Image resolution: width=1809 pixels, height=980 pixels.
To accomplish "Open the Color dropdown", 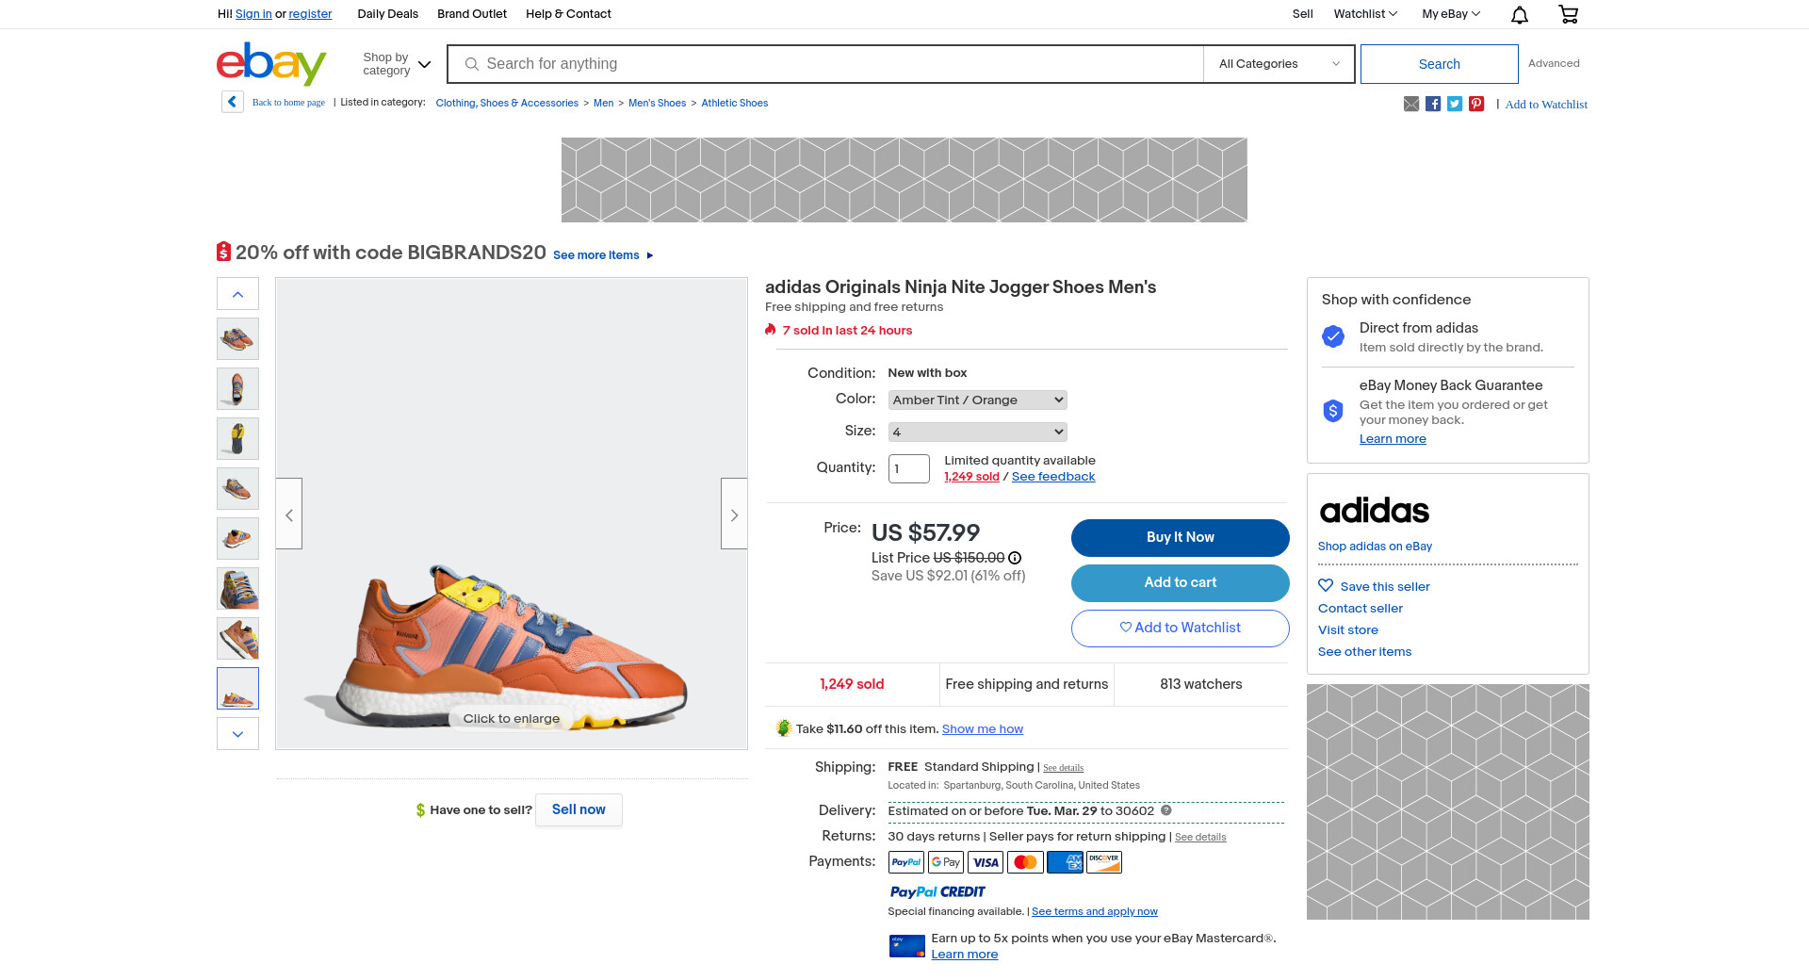I will [x=977, y=400].
